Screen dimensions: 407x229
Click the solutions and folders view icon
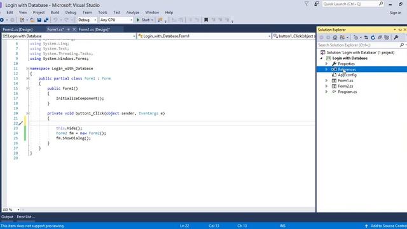(342, 38)
